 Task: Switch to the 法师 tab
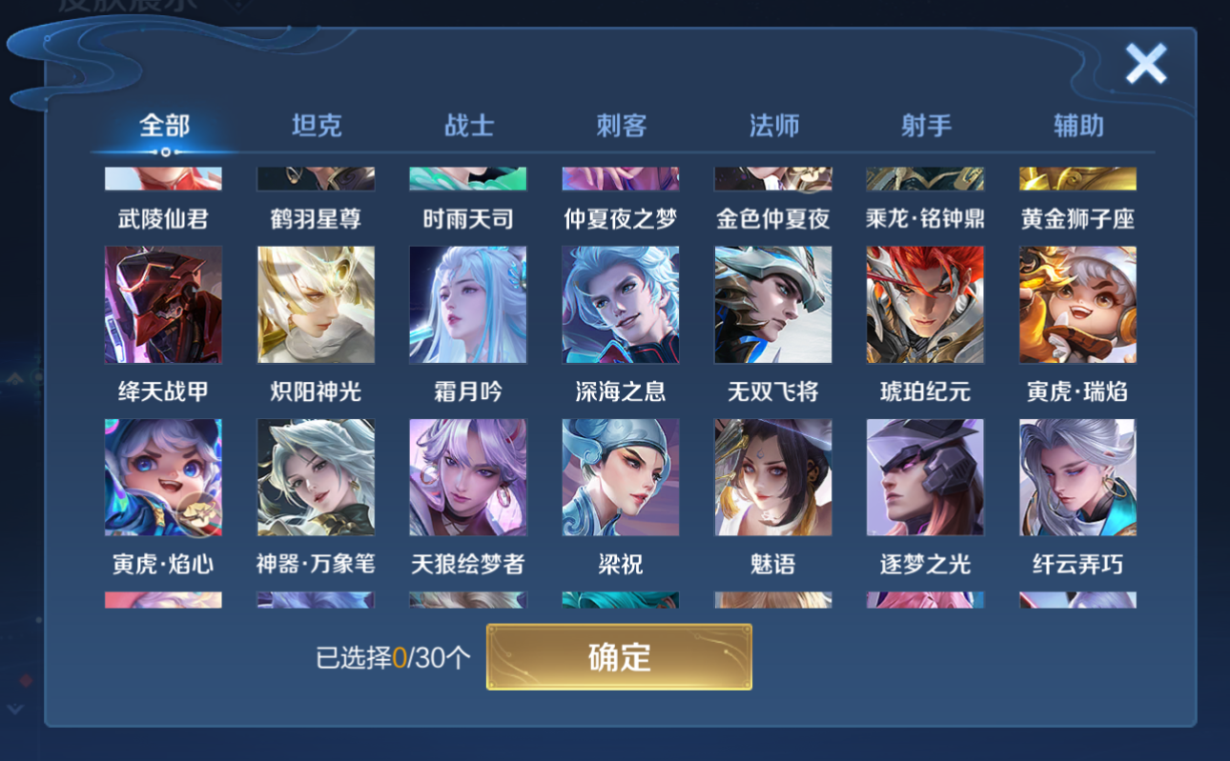coord(774,126)
